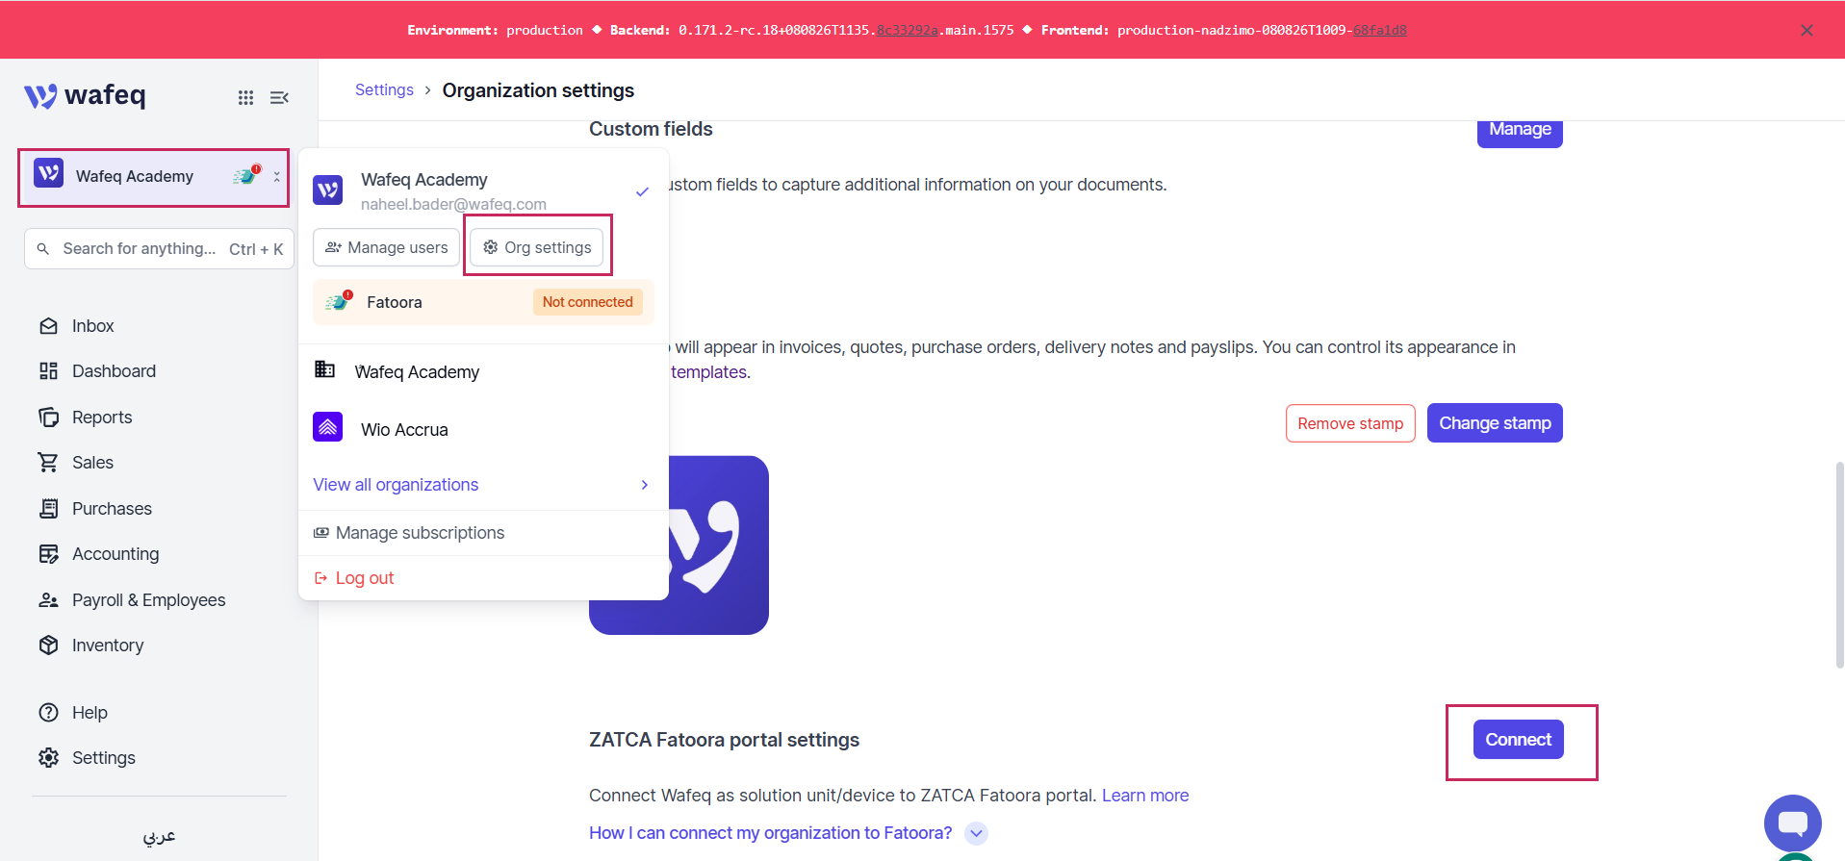
Task: Expand the Fatoora connection help chevron
Action: click(977, 833)
